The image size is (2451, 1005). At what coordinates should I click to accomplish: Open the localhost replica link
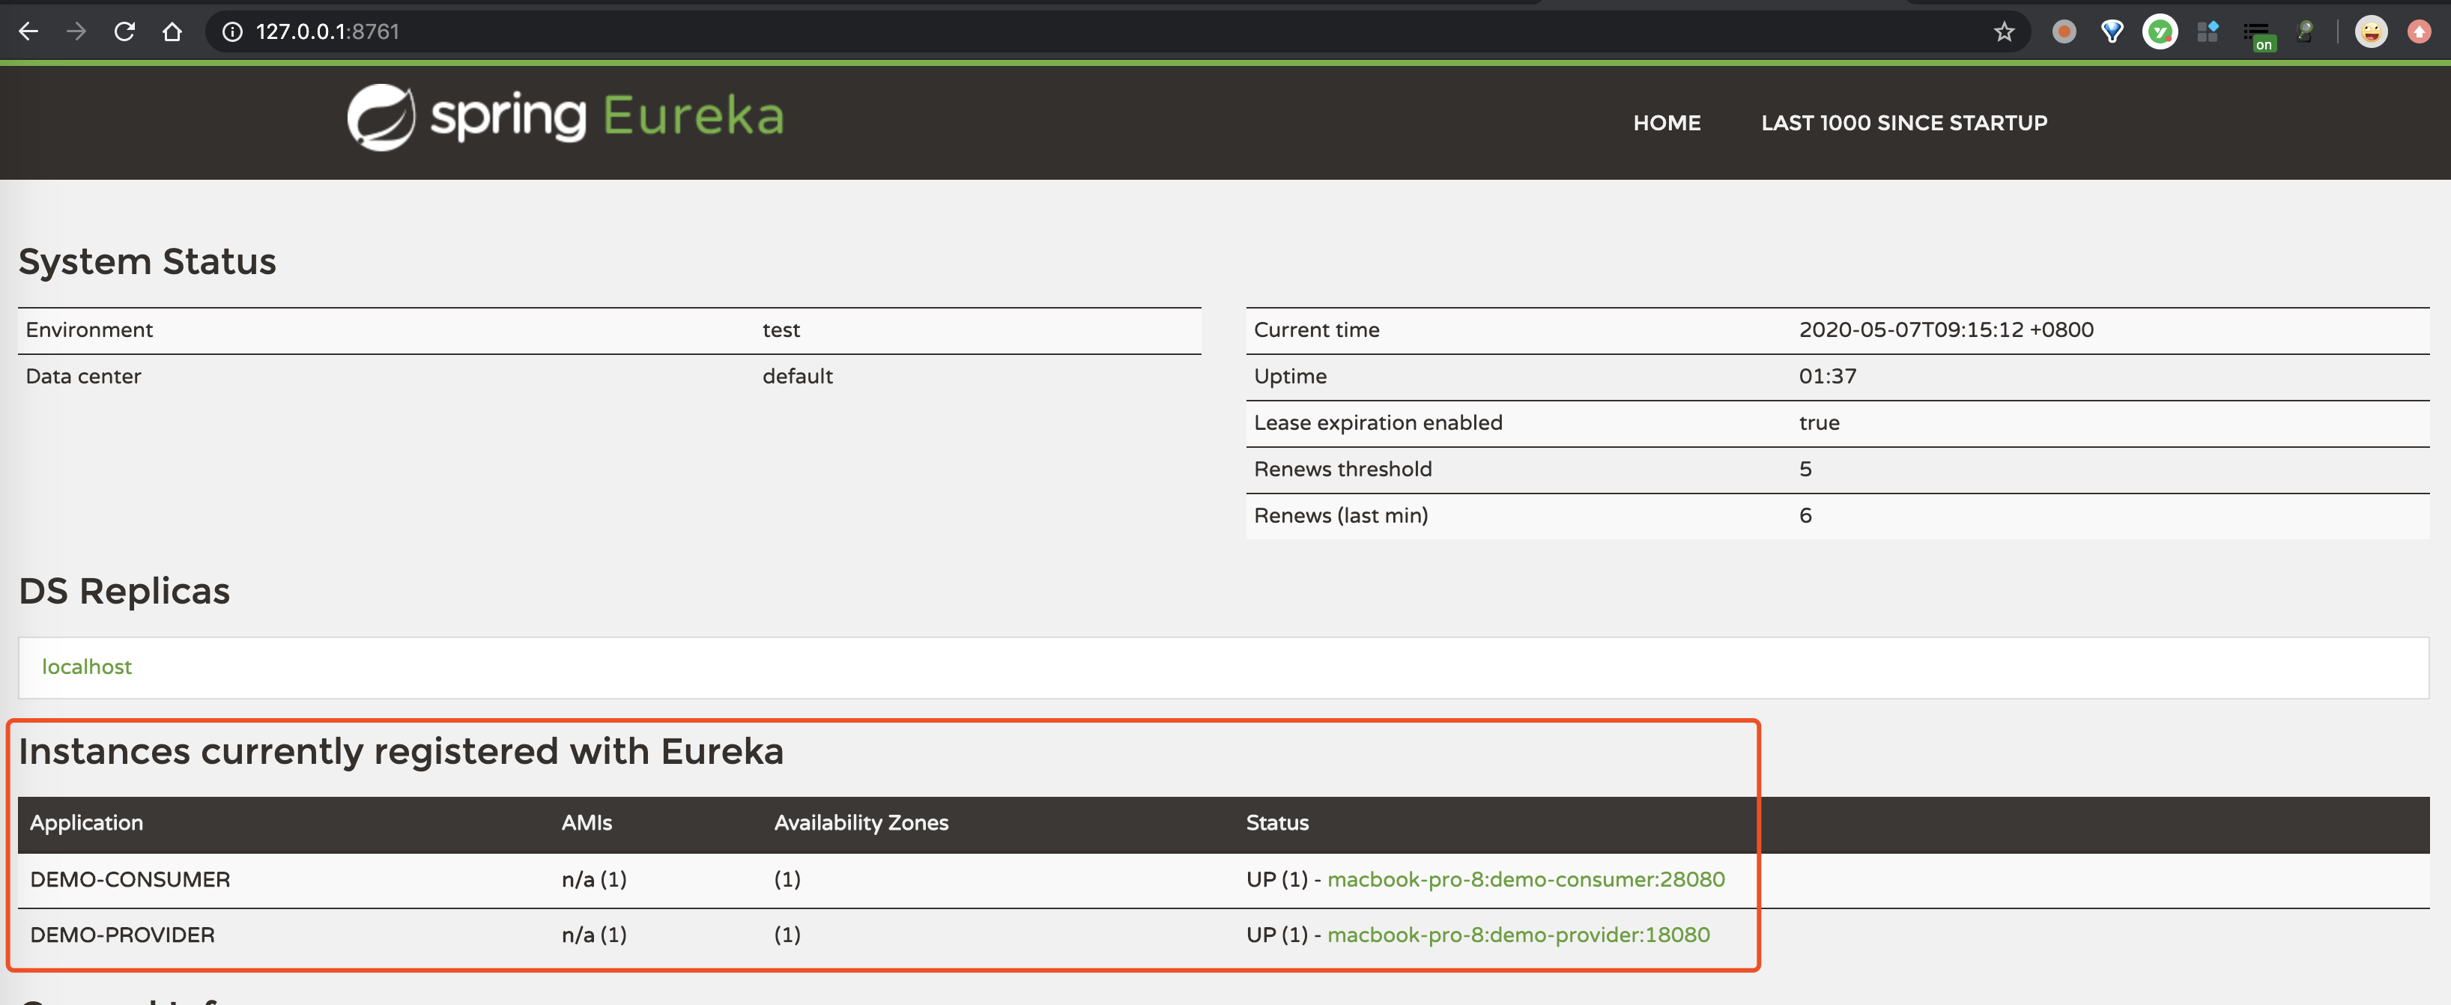[87, 667]
